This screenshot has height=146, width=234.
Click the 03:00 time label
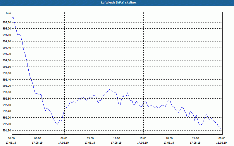(38, 138)
